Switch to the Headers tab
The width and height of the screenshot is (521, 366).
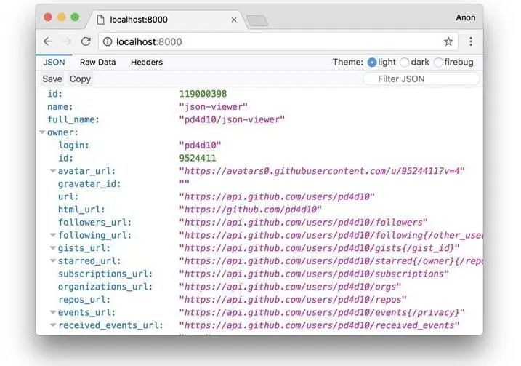click(147, 63)
